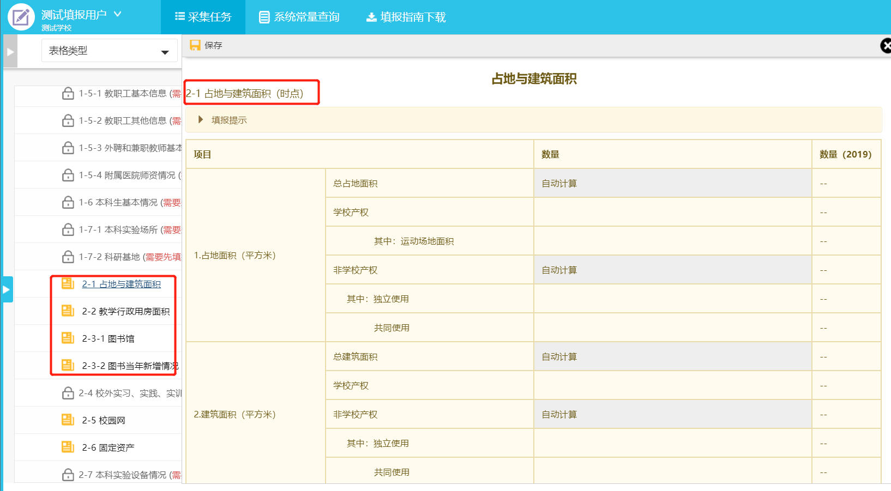Image resolution: width=891 pixels, height=491 pixels.
Task: Click the 填报指南下载 download link
Action: click(406, 17)
